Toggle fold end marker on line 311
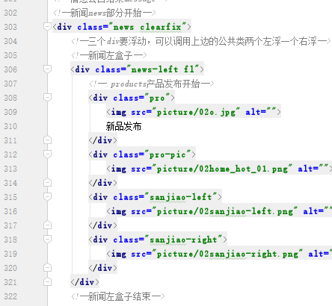Image resolution: width=332 pixels, height=306 pixels. [x=47, y=140]
